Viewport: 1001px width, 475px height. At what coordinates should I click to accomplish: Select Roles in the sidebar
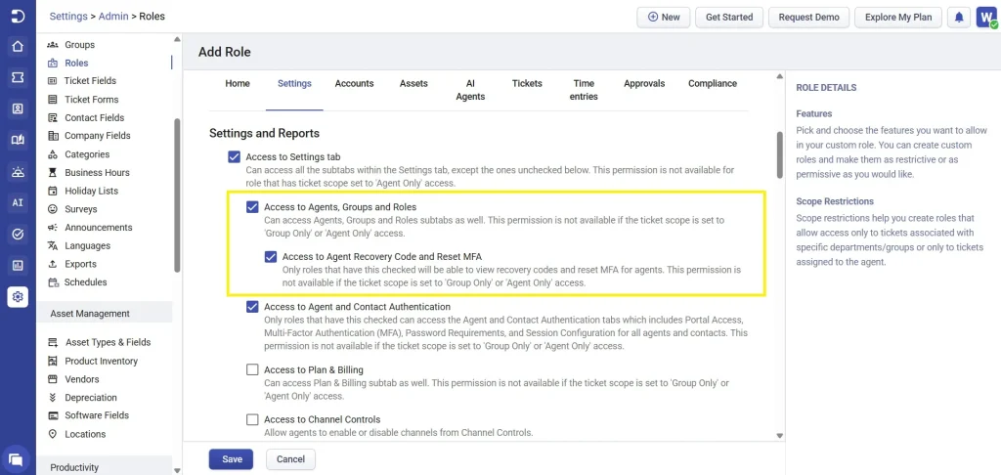tap(76, 63)
